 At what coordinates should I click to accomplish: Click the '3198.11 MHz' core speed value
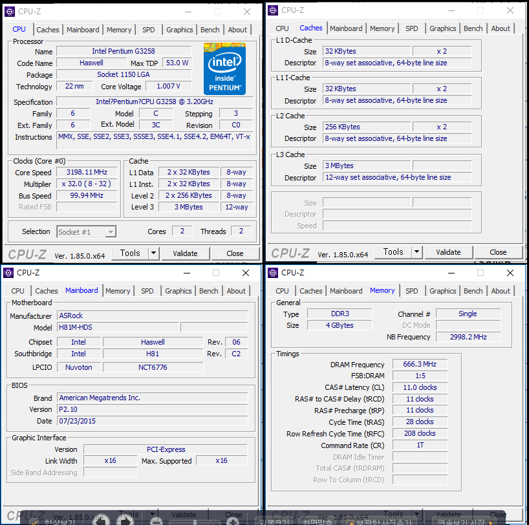[x=87, y=173]
